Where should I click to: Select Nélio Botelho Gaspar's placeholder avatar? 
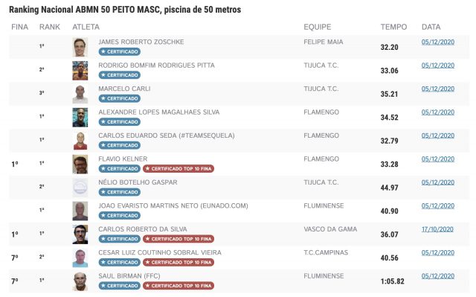pyautogui.click(x=80, y=188)
